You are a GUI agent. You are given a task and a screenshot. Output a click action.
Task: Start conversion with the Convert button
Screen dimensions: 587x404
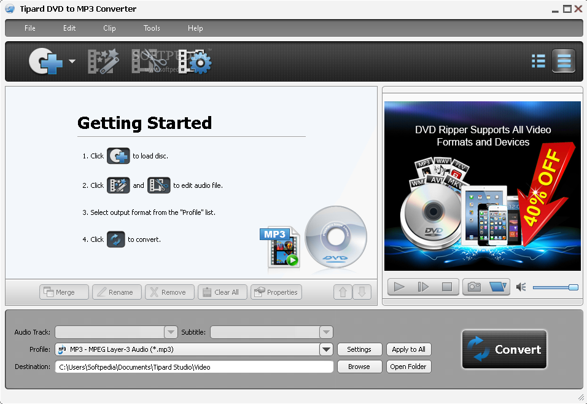click(x=504, y=349)
